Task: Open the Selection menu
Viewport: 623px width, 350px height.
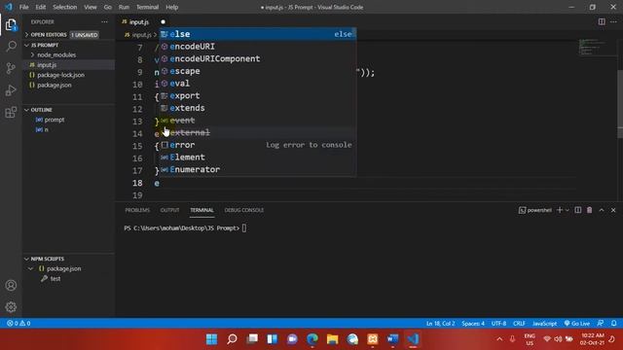Action: [x=65, y=7]
